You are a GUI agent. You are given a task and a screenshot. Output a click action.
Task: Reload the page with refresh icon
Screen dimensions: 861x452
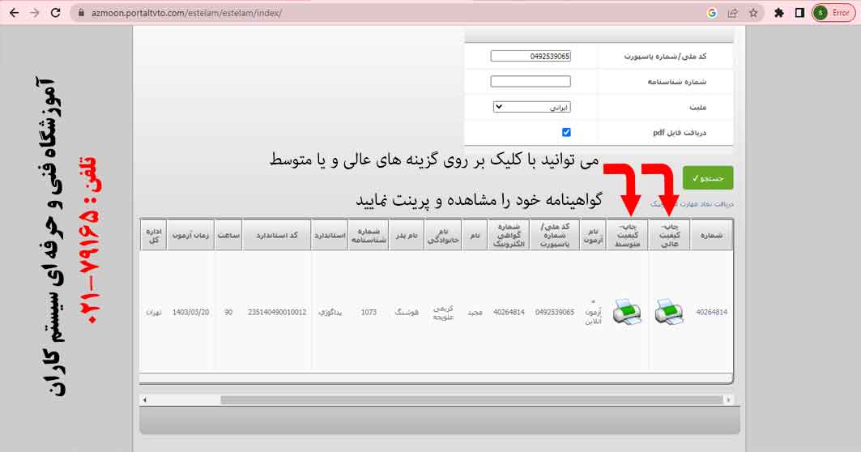click(x=55, y=13)
